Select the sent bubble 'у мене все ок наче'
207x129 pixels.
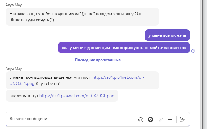(167, 35)
